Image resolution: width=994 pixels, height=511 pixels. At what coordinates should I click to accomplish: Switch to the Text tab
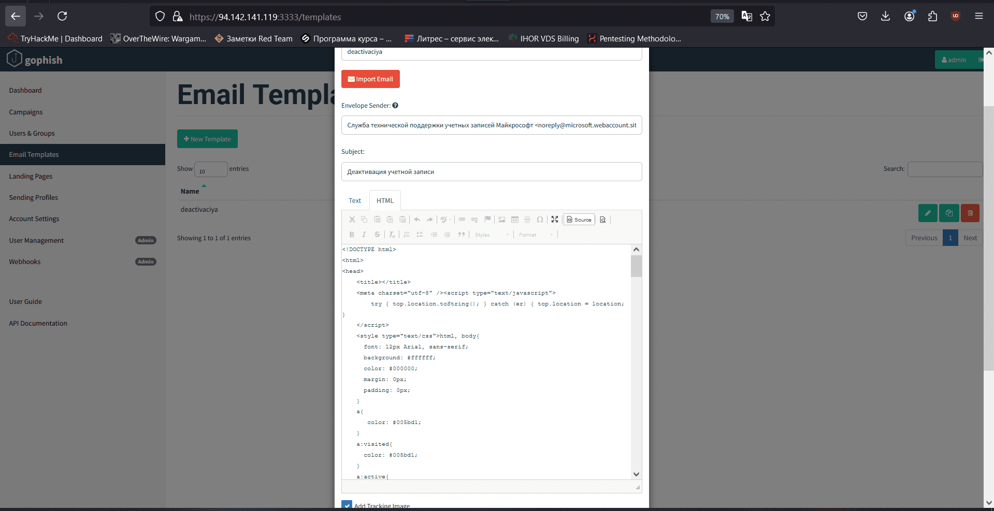point(355,201)
